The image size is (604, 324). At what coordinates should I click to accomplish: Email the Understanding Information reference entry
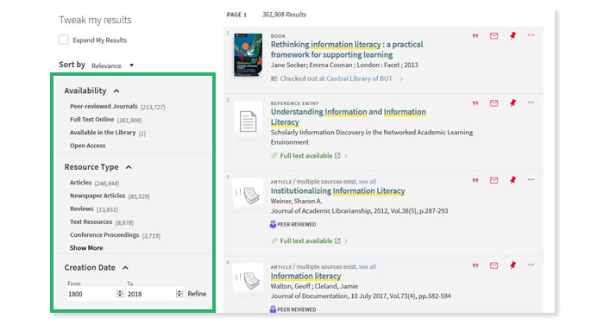pos(494,103)
